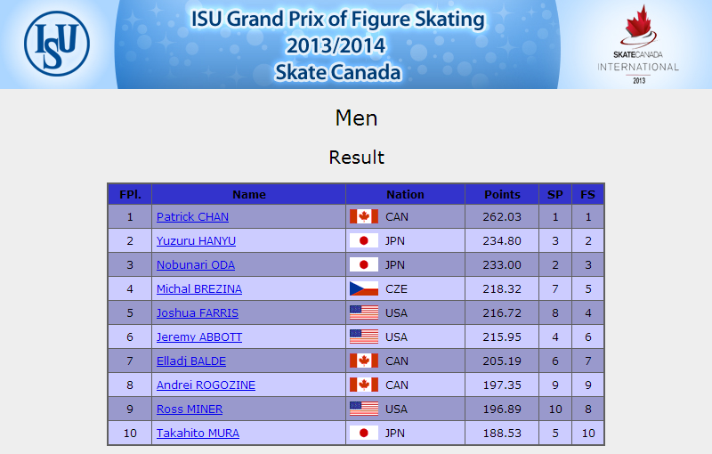Screen dimensions: 712x454
Task: Open Yuzuru HANYU's profile link
Action: (196, 241)
